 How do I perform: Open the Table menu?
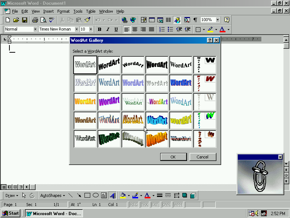pyautogui.click(x=91, y=11)
